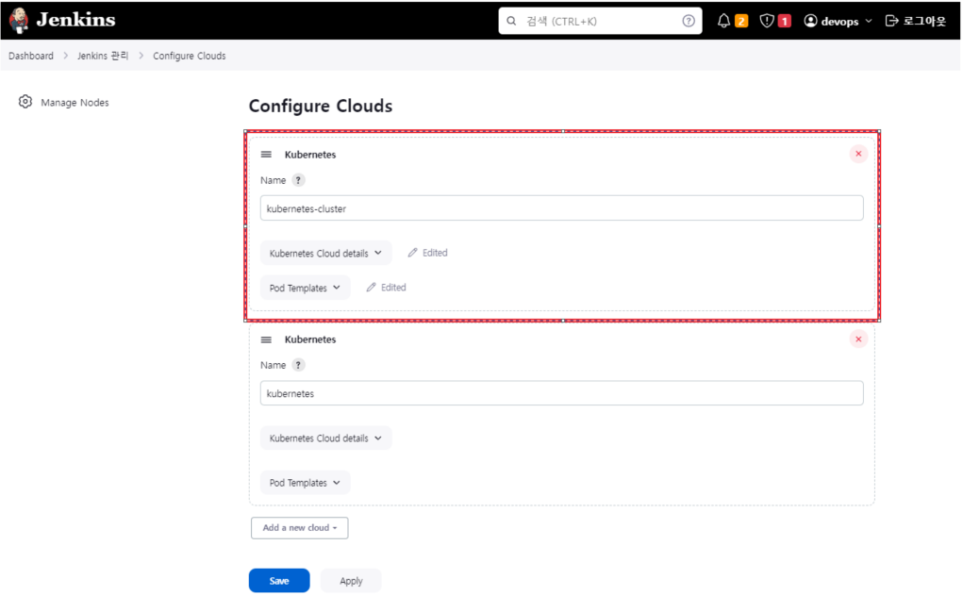Grab the drag handle of second kubernetes cloud
963x595 pixels.
[266, 339]
